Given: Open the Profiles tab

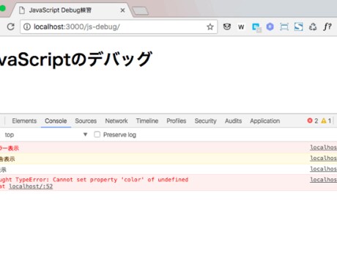Looking at the screenshot, I should click(x=177, y=121).
